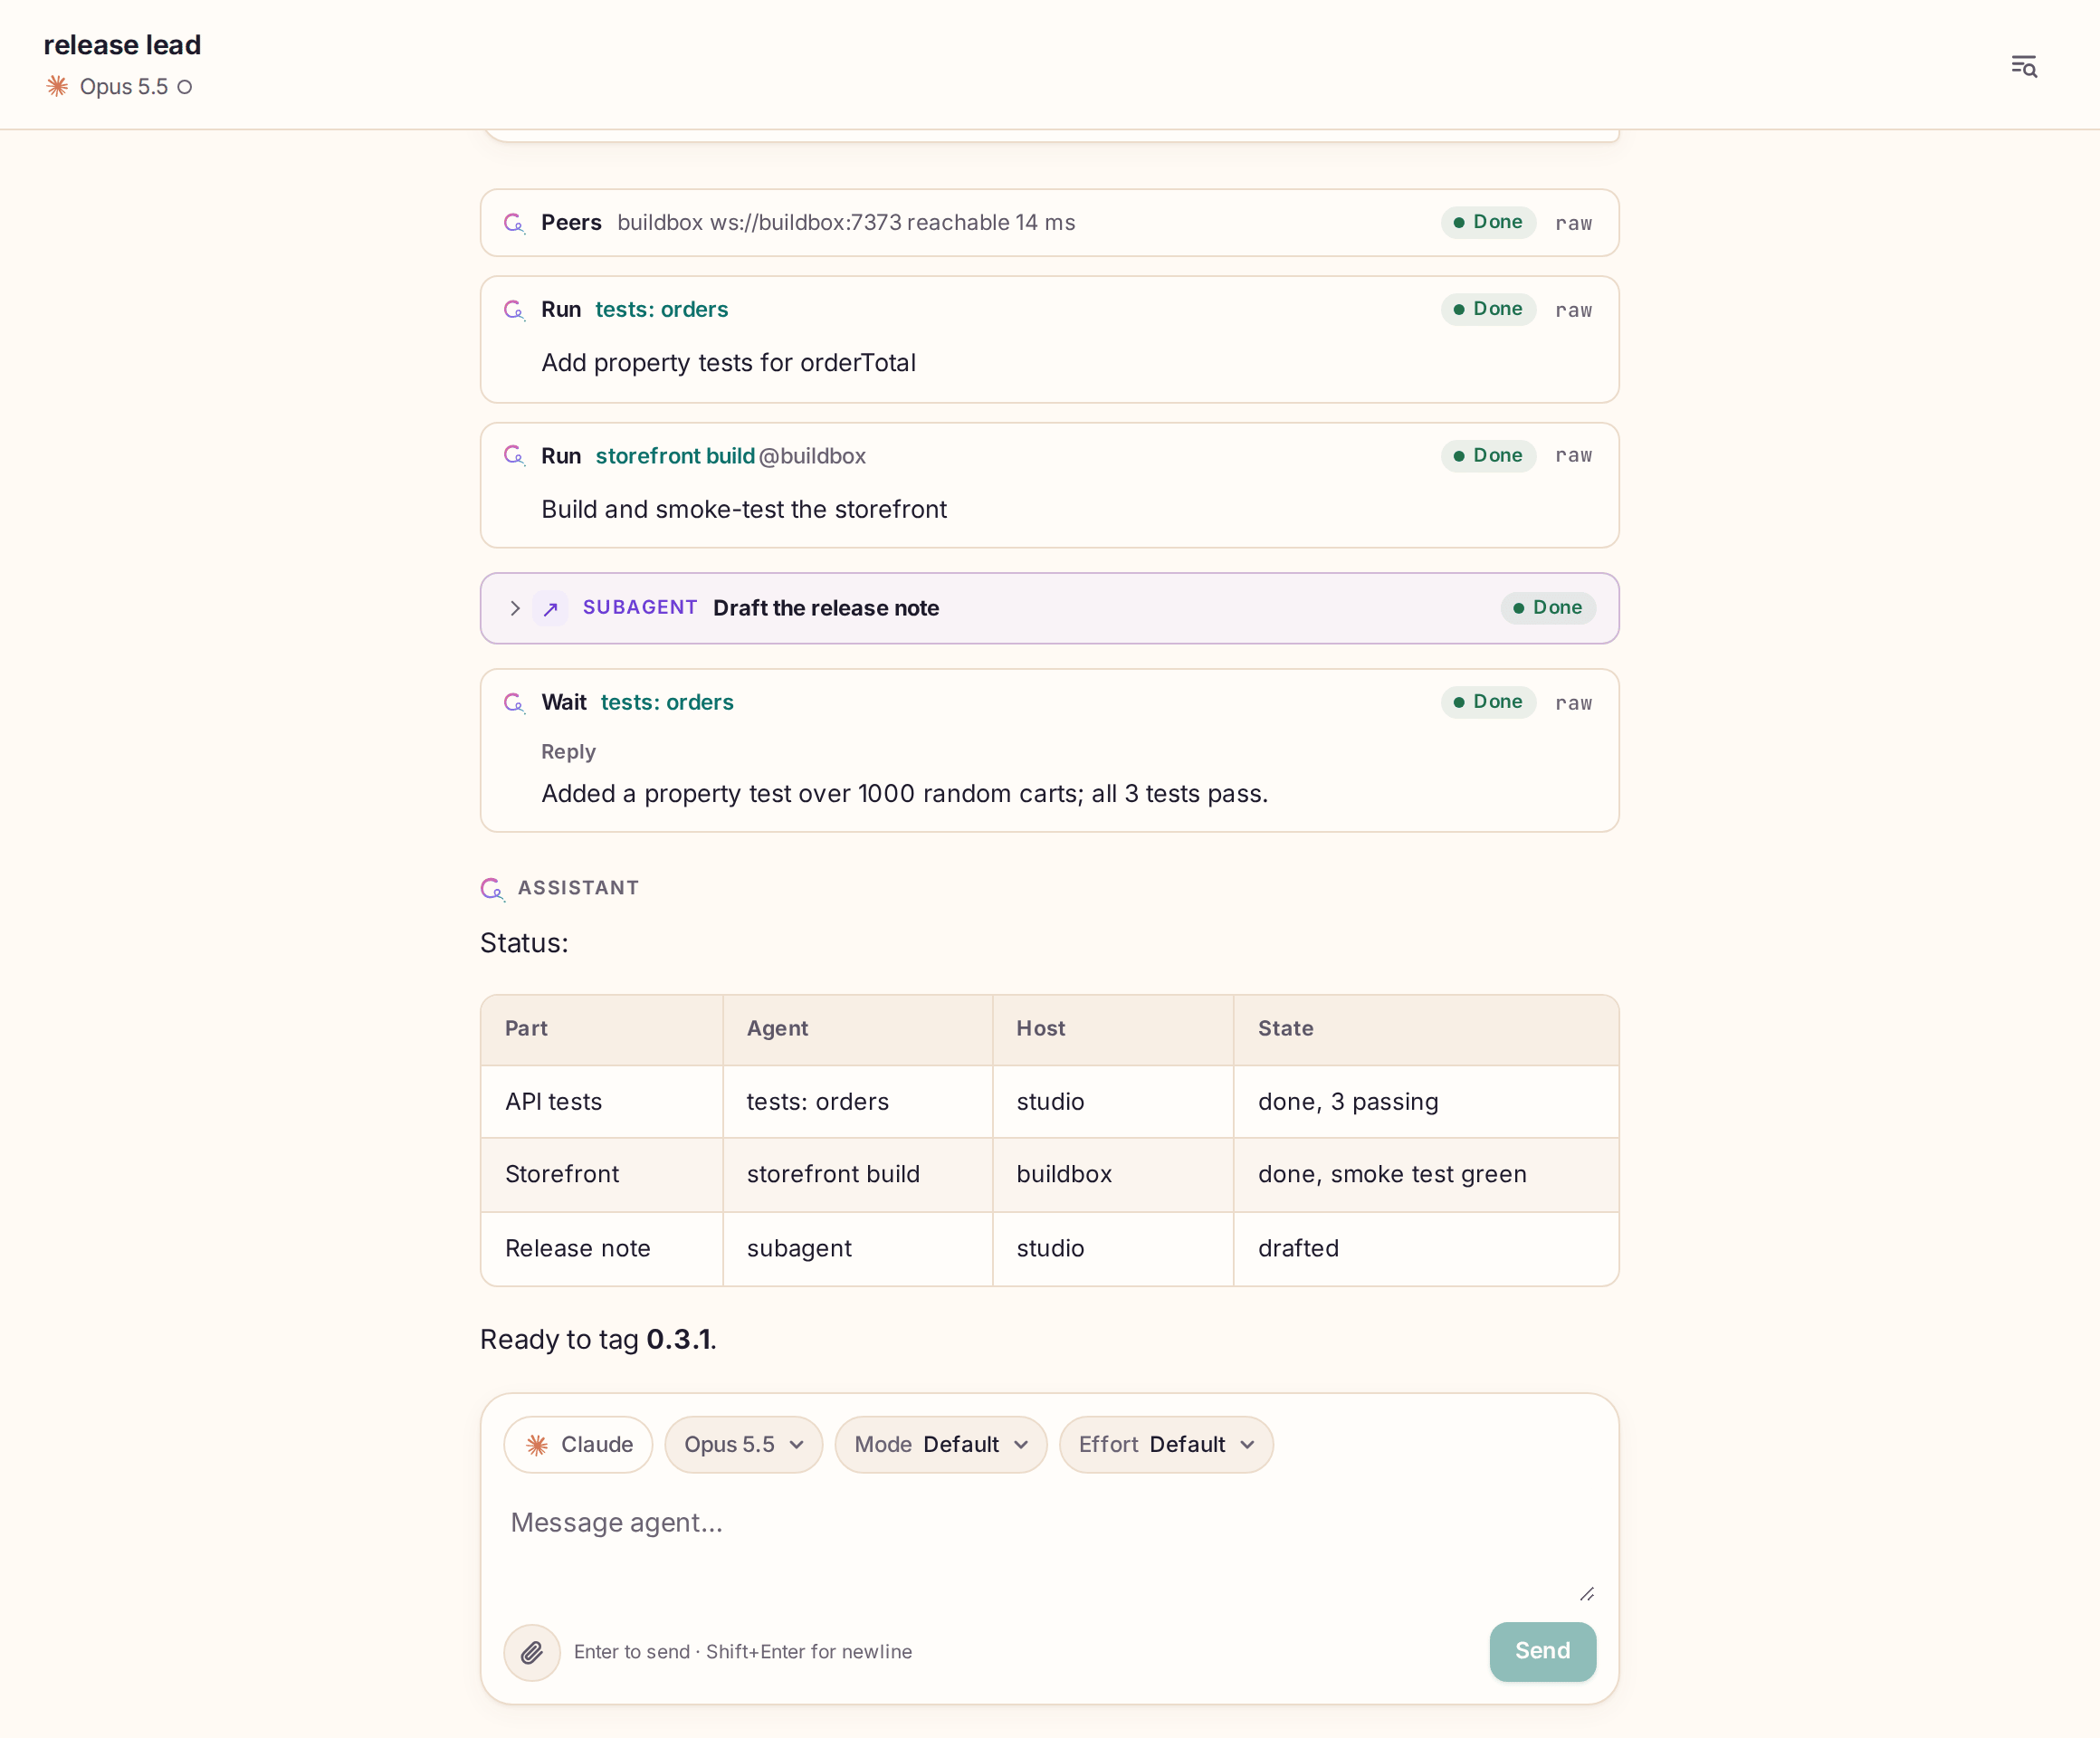Click the Send button

tap(1542, 1651)
